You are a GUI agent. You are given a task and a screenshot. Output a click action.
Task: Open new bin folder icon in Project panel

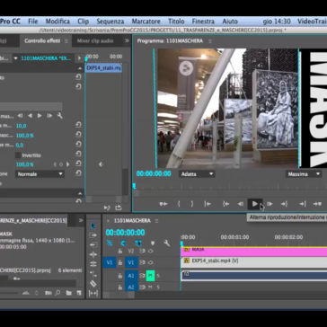click(x=68, y=293)
